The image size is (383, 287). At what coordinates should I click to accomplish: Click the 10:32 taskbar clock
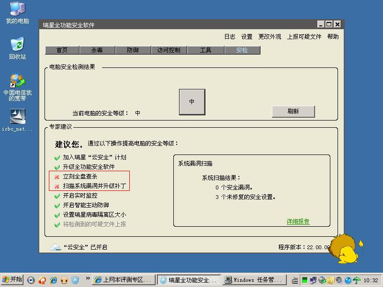371,280
